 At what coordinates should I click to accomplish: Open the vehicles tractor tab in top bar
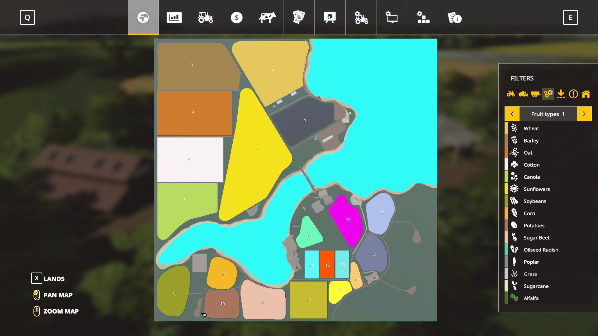coord(205,17)
